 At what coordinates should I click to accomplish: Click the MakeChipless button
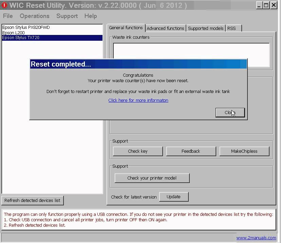click(244, 151)
